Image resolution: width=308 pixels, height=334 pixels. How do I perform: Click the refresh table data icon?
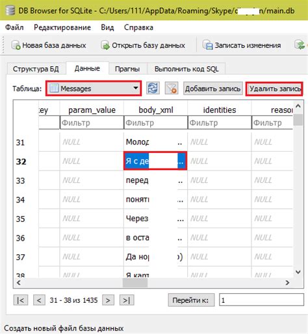pyautogui.click(x=153, y=88)
